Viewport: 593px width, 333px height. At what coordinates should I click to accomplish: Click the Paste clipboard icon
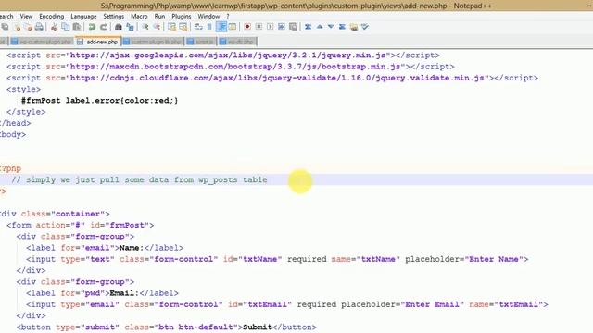point(77,27)
